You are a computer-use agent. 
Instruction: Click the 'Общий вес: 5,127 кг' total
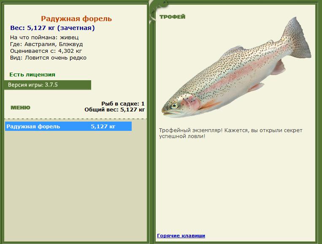[115, 109]
